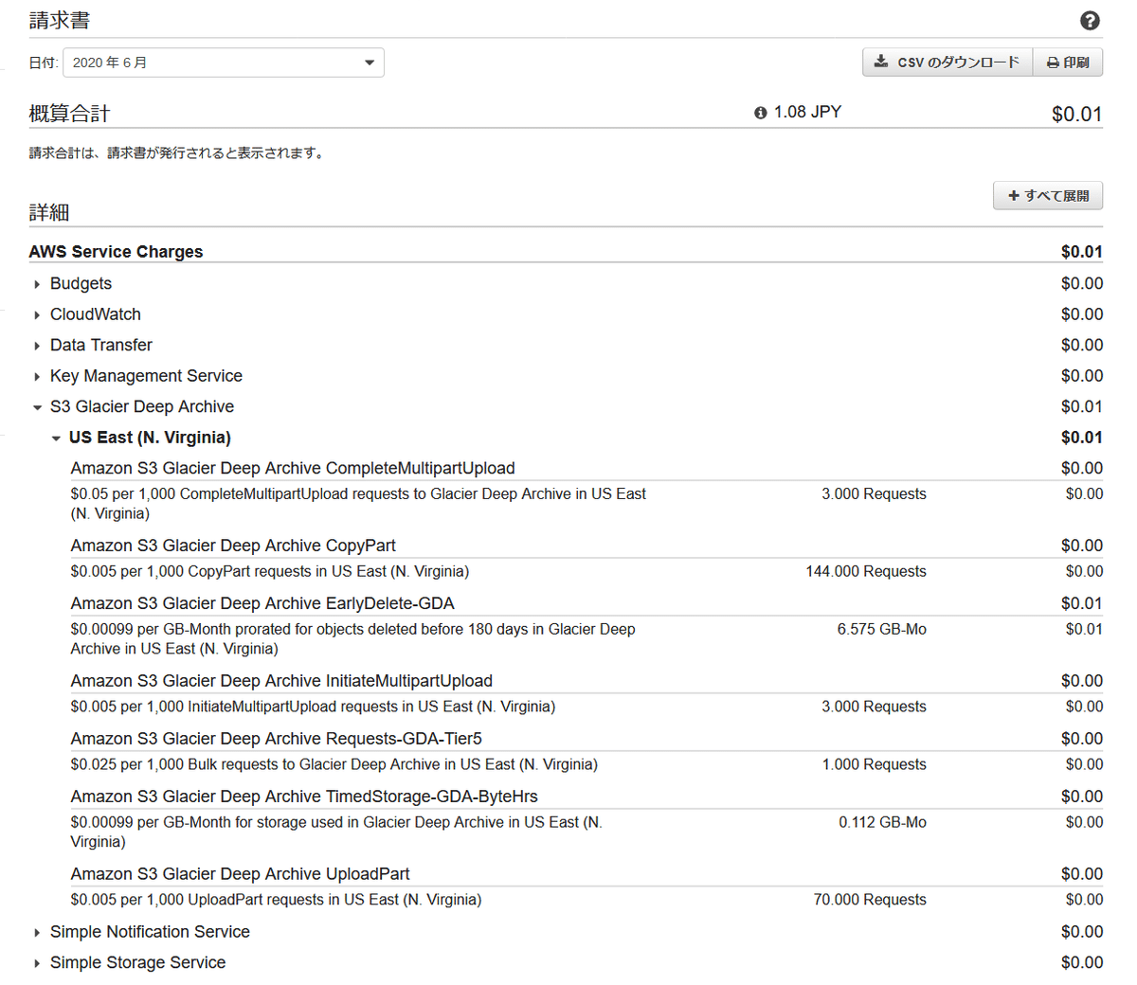Click the EarlyDelete-GDA line item heading
Viewport: 1137px width, 985px height.
(262, 603)
